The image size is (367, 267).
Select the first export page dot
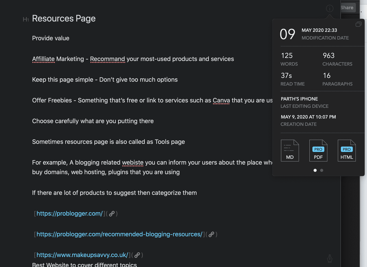point(315,170)
